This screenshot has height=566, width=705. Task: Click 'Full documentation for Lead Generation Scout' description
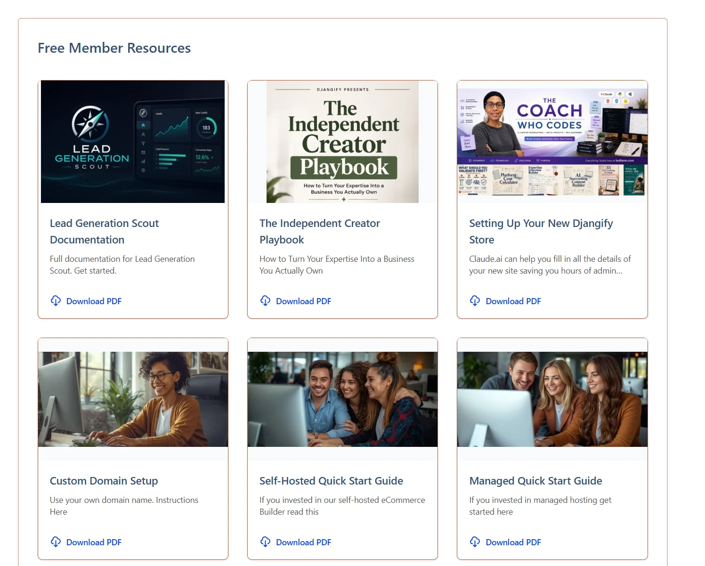(x=122, y=265)
